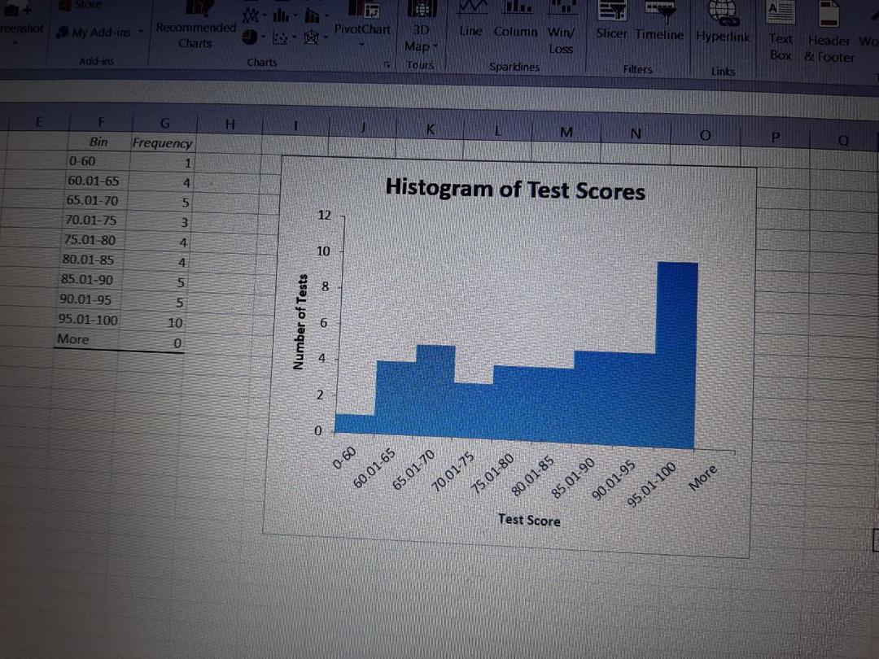Click the More label on horizontal axis
Image resolution: width=879 pixels, height=659 pixels.
pyautogui.click(x=702, y=477)
